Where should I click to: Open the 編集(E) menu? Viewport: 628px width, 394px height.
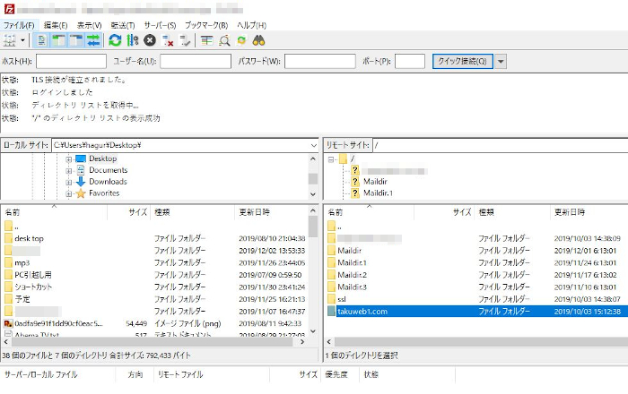tap(56, 25)
